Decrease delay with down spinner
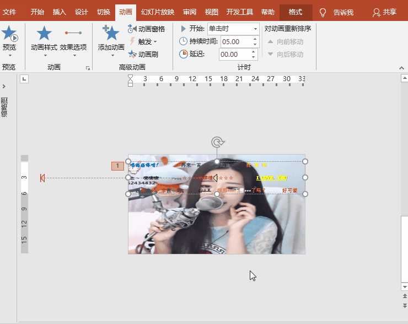Screen dimensions: 408x324 tap(253, 57)
